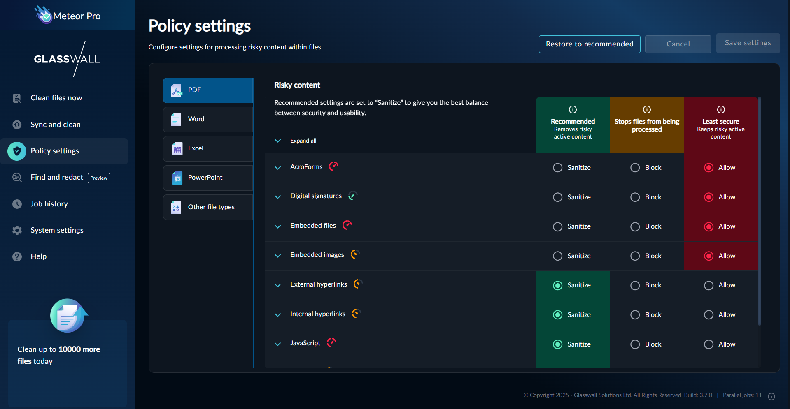Click the Job history clock icon
Screen dimensions: 790x409
[17, 204]
